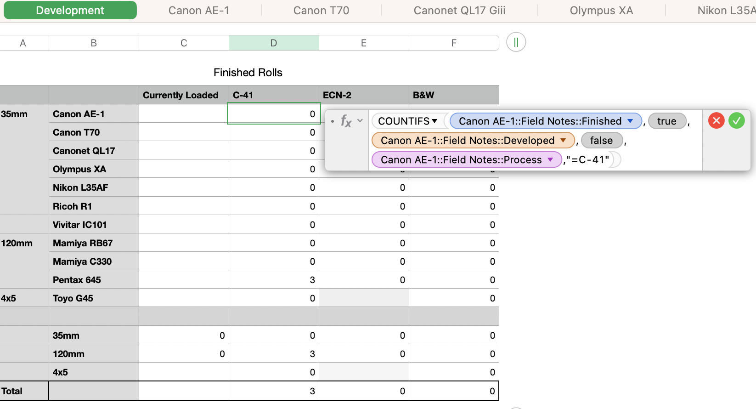Select the '4x5' summary row label
Viewport: 756px width, 409px height.
[94, 372]
